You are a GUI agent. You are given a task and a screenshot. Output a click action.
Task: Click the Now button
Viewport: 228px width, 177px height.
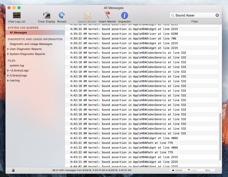pos(207,170)
